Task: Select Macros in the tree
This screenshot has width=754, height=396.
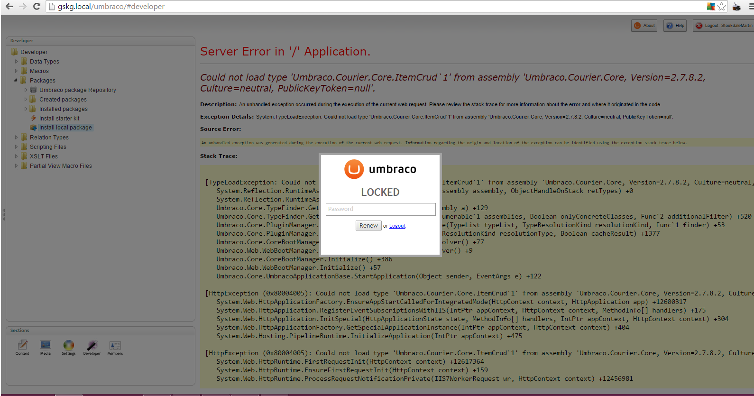Action: click(x=39, y=71)
